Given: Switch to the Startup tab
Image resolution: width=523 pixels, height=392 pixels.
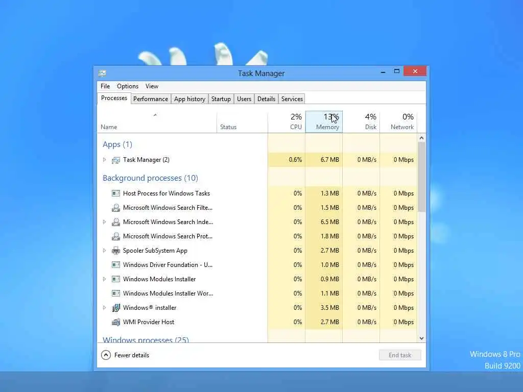Looking at the screenshot, I should point(221,99).
